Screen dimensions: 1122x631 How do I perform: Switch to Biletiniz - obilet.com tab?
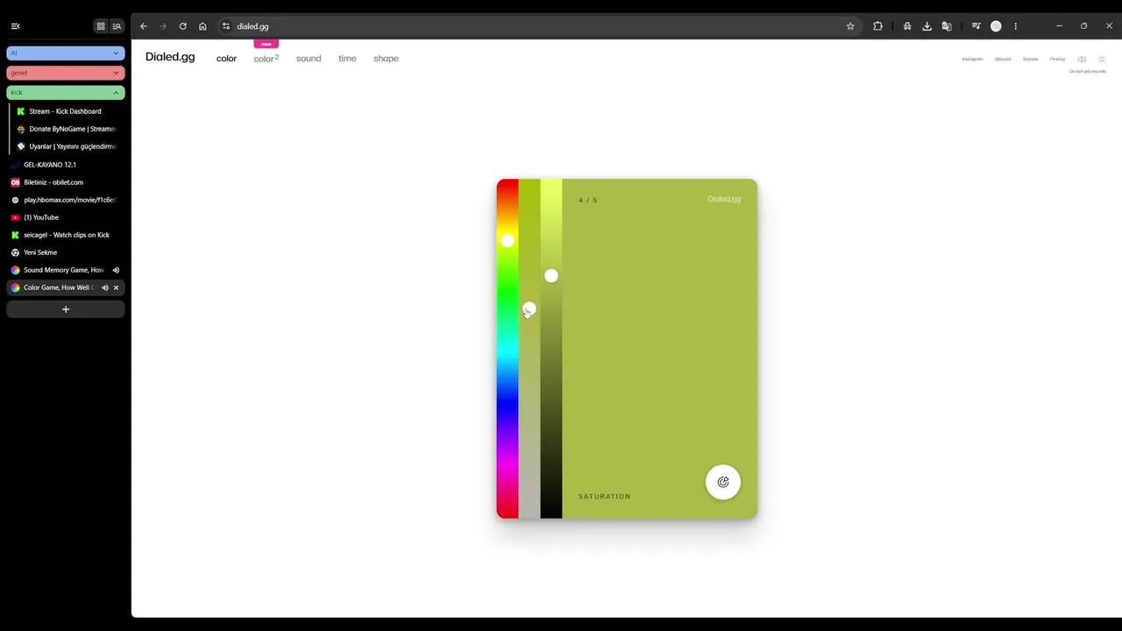pos(66,182)
